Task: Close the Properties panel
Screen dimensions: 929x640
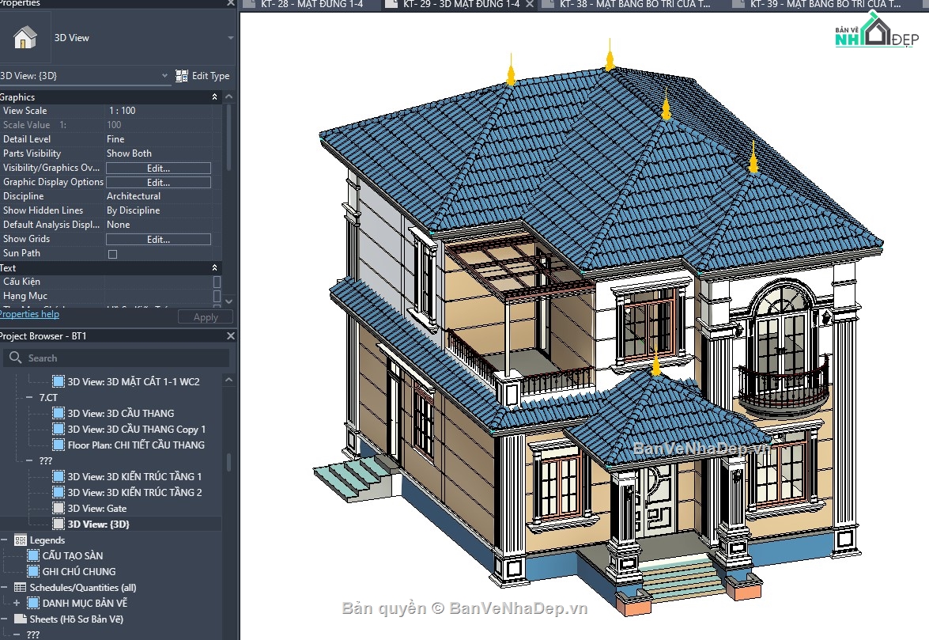Action: point(231,3)
